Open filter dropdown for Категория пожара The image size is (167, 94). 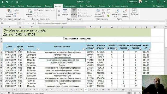coord(140,49)
